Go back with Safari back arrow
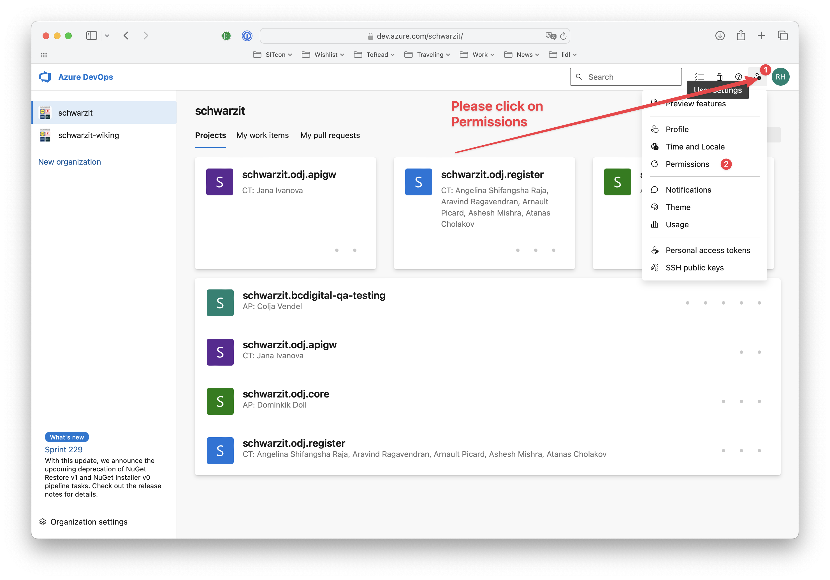The height and width of the screenshot is (580, 830). 126,36
